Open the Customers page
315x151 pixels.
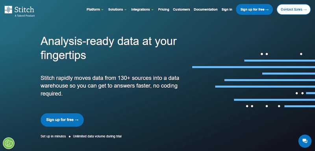pyautogui.click(x=181, y=9)
